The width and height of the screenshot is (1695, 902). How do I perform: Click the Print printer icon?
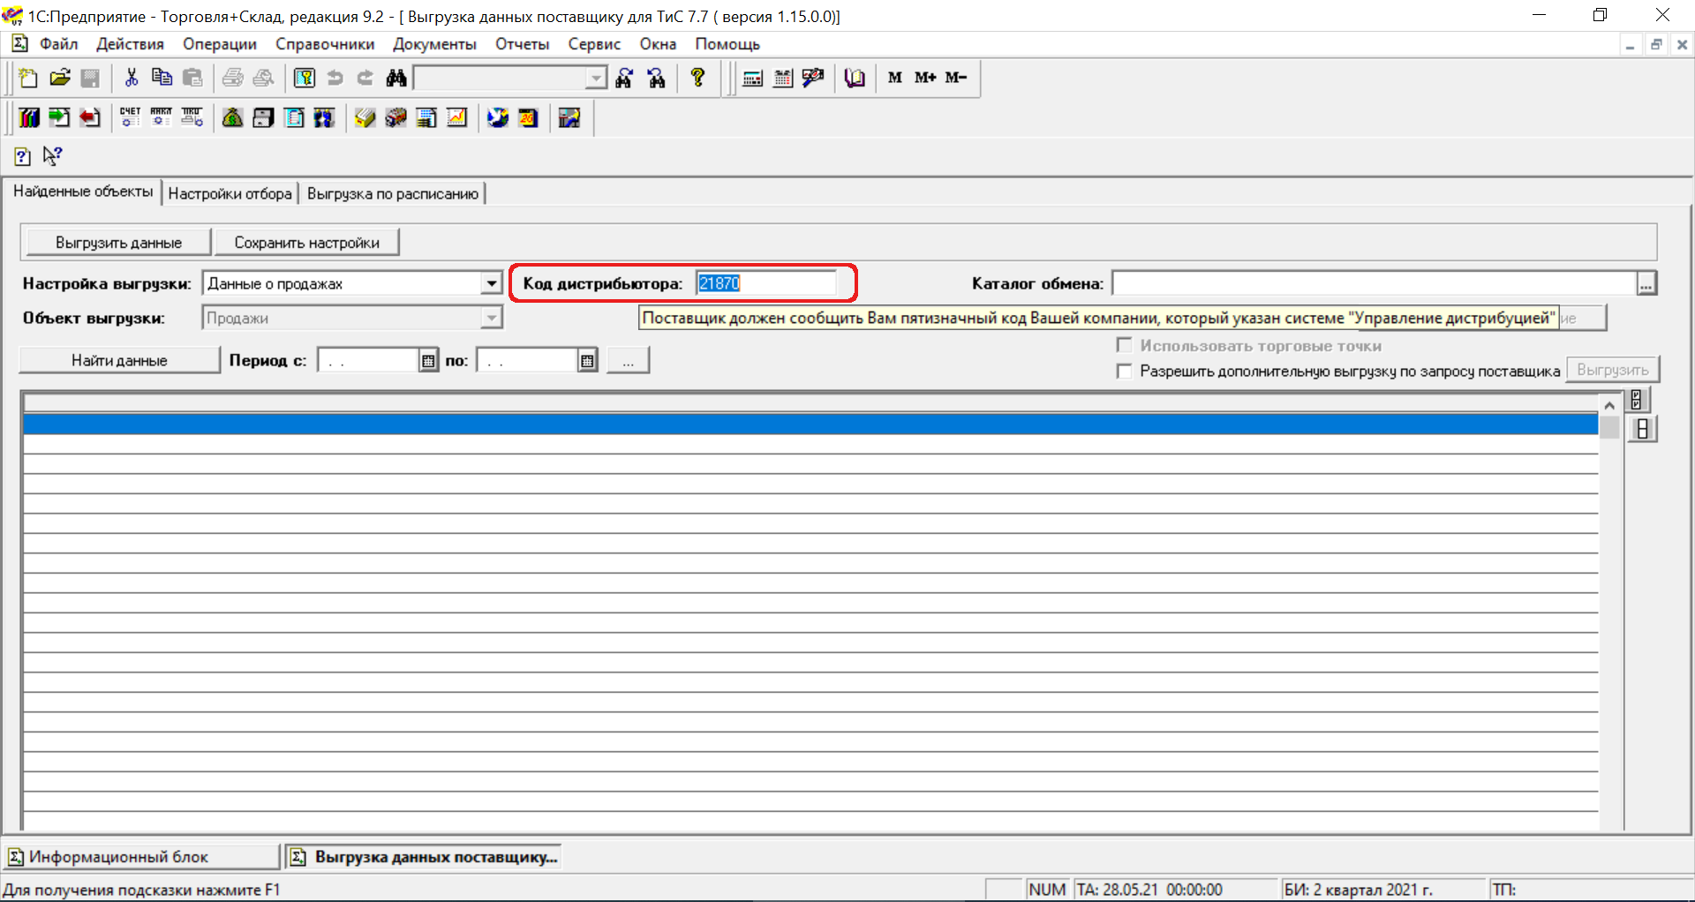click(233, 78)
